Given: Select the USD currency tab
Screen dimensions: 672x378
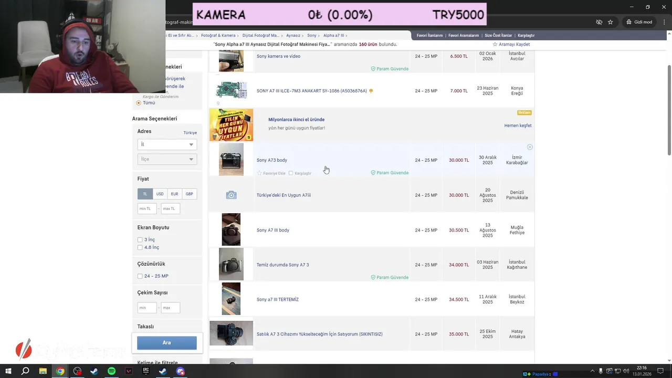Looking at the screenshot, I should point(160,194).
